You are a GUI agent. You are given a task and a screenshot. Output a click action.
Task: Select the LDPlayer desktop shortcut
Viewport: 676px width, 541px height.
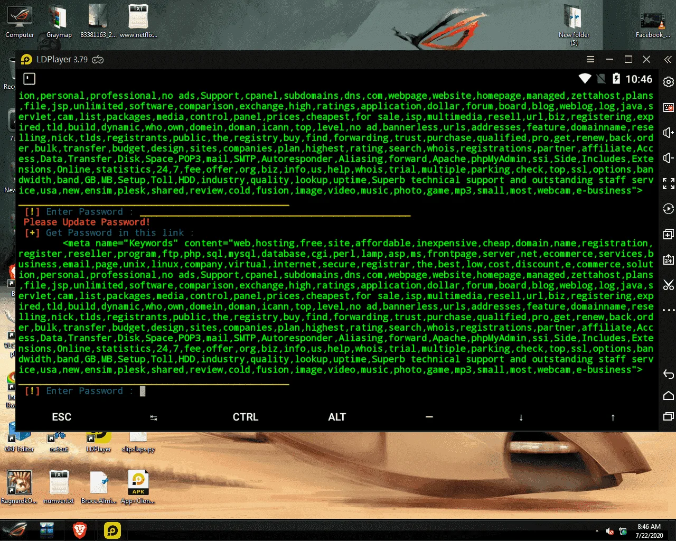click(x=98, y=443)
